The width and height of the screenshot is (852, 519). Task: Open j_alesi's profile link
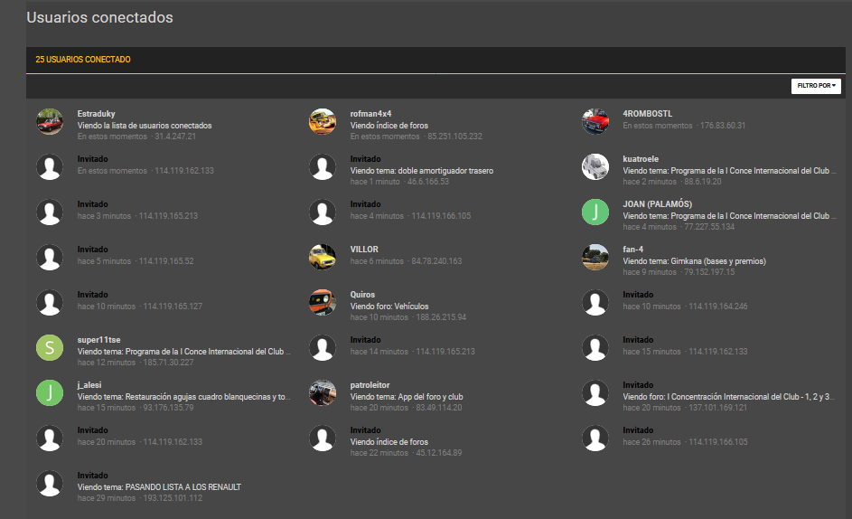point(89,384)
